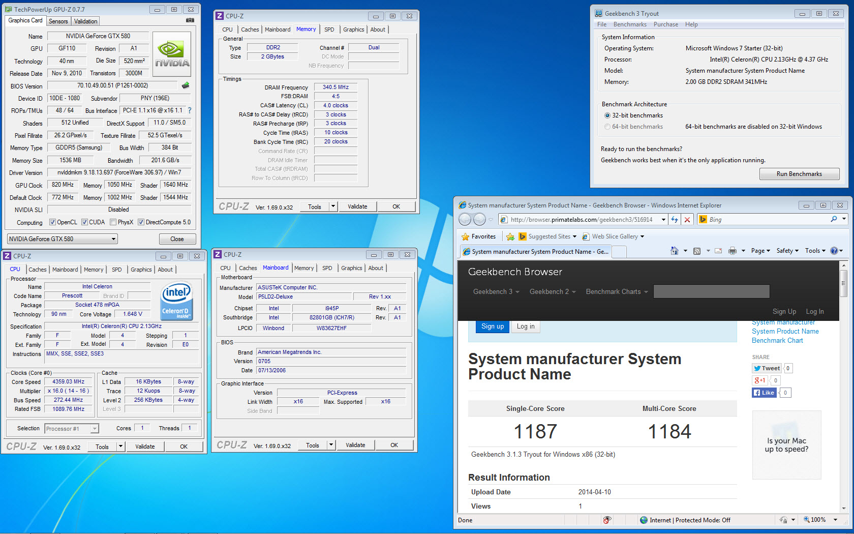Toggle the DirectCompute 5.0 checkbox
The height and width of the screenshot is (534, 854).
[x=141, y=222]
